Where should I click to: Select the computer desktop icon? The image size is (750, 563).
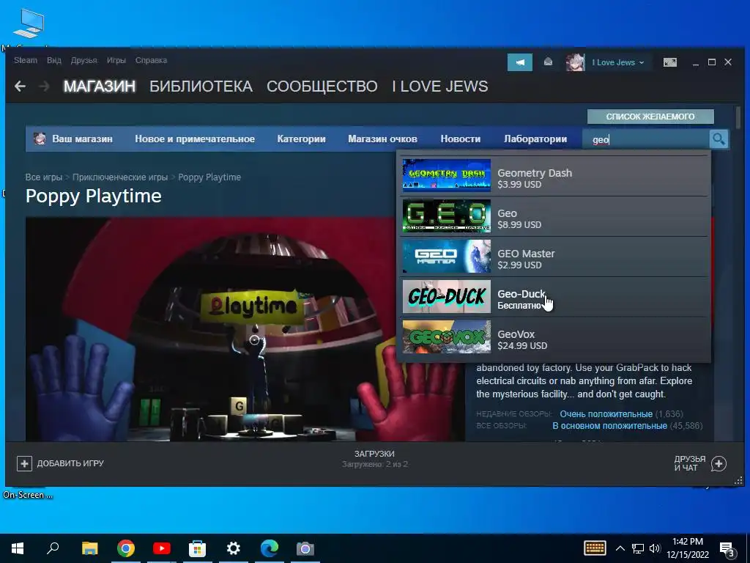(x=28, y=24)
